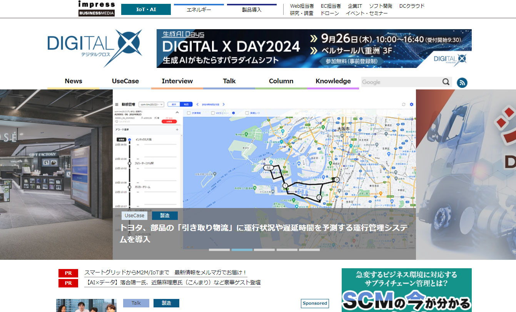Select the second carousel slide indicator
The width and height of the screenshot is (516, 312).
(x=242, y=250)
